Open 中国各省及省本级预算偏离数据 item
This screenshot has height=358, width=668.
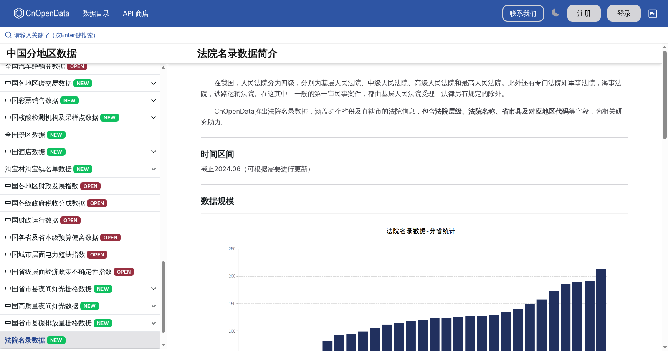[x=80, y=238]
